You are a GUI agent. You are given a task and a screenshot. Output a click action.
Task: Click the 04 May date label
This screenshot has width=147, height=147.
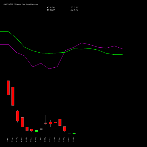(x=17, y=140)
